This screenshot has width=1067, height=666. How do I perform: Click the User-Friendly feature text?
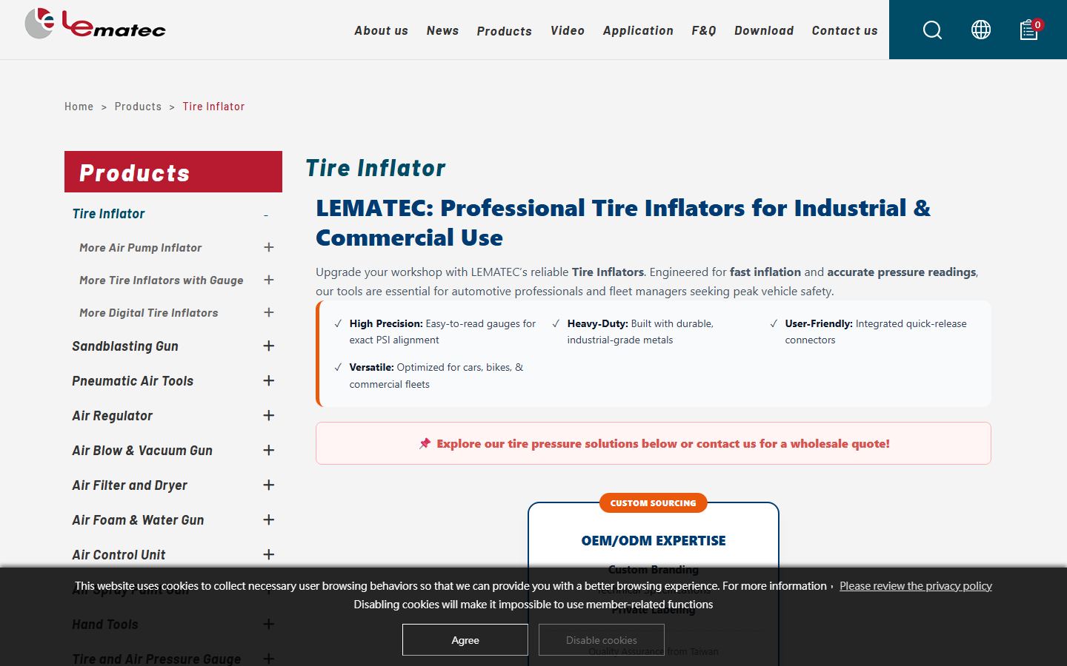tap(876, 332)
